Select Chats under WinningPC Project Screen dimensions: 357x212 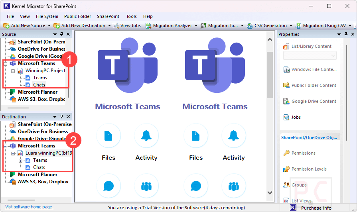coord(39,85)
